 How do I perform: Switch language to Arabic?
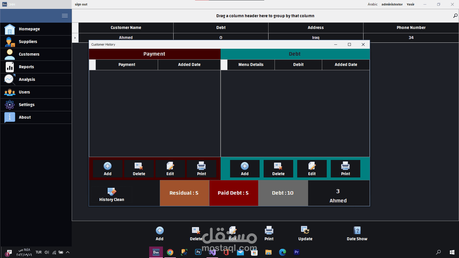[x=373, y=4]
